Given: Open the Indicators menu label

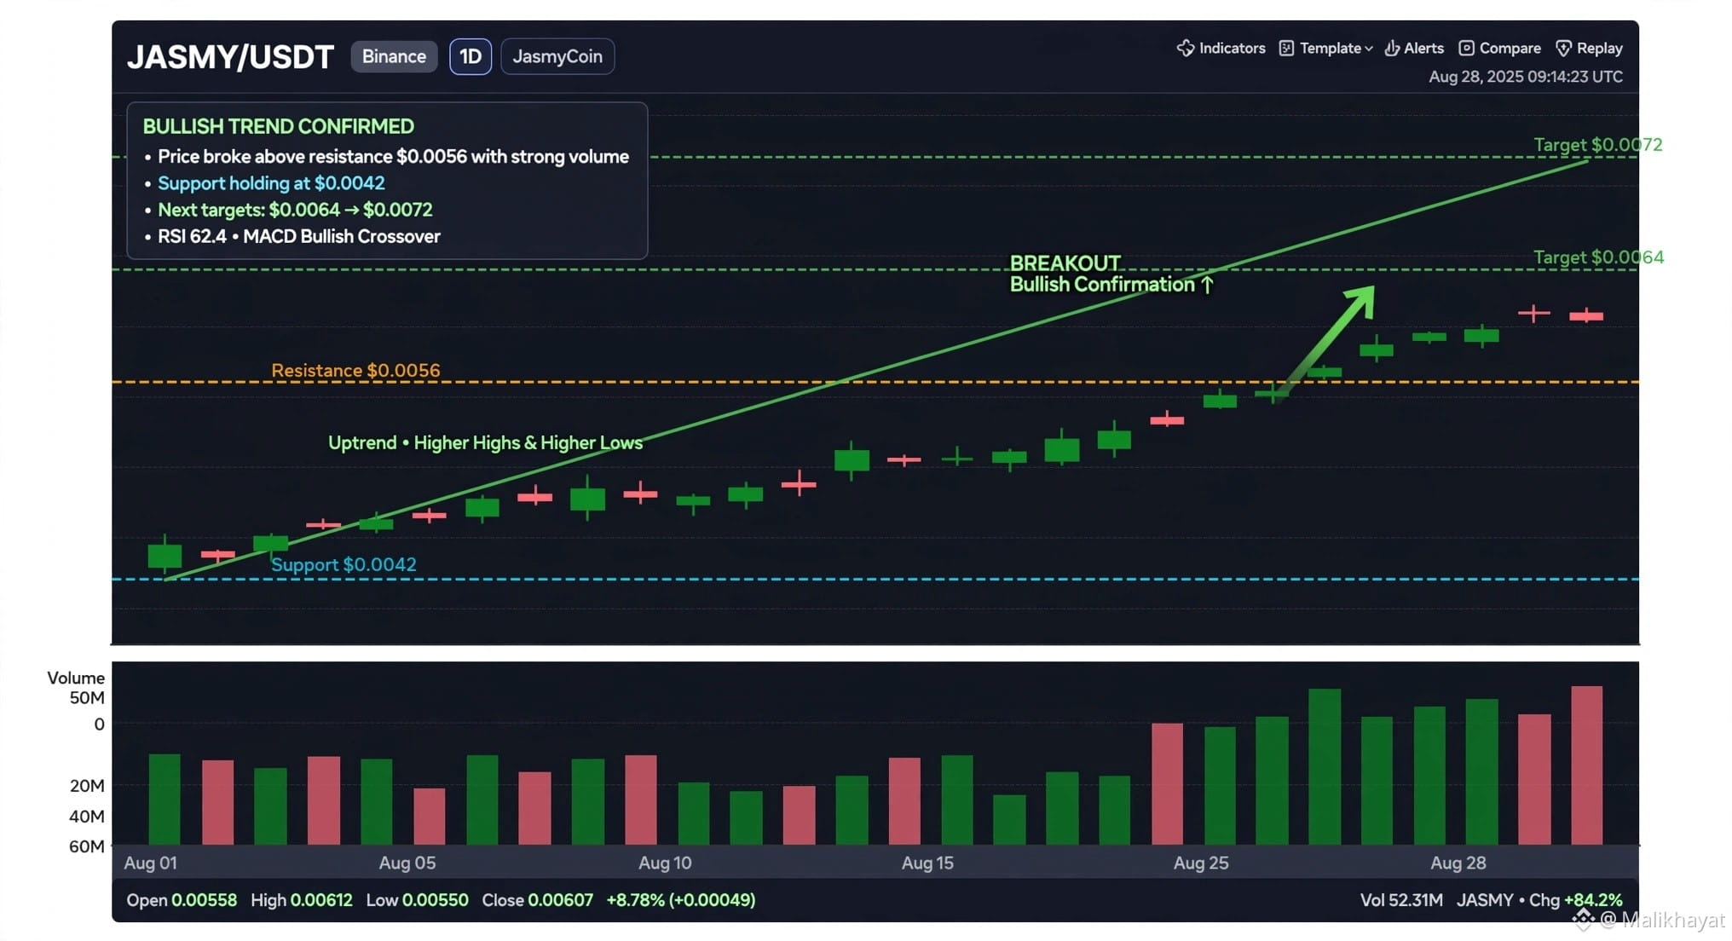Looking at the screenshot, I should click(x=1232, y=48).
